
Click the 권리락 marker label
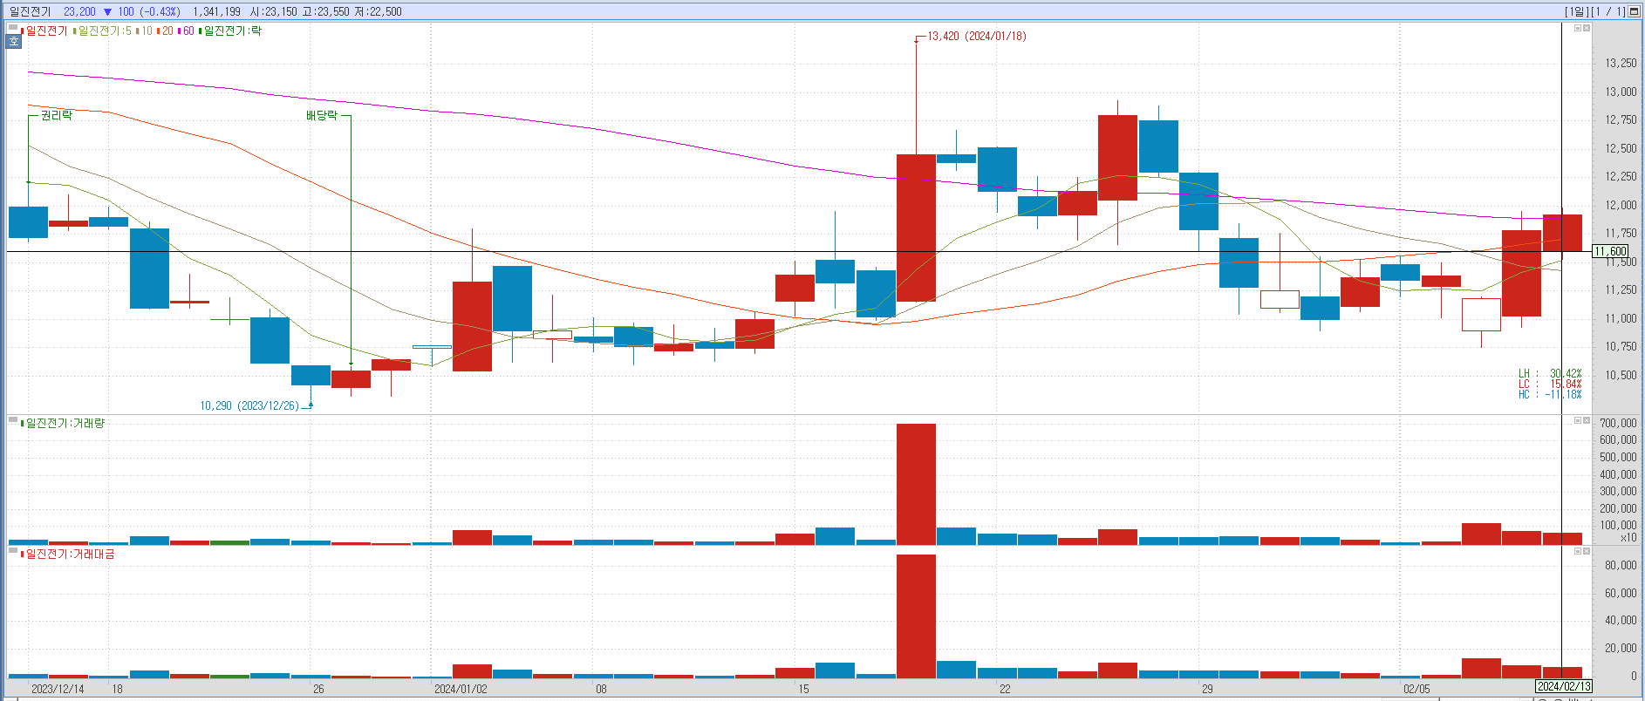pos(57,115)
